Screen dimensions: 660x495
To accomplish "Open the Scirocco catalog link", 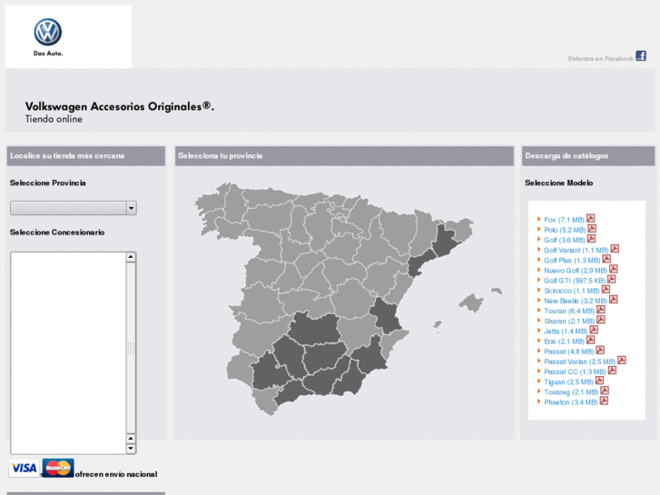I will (x=572, y=291).
